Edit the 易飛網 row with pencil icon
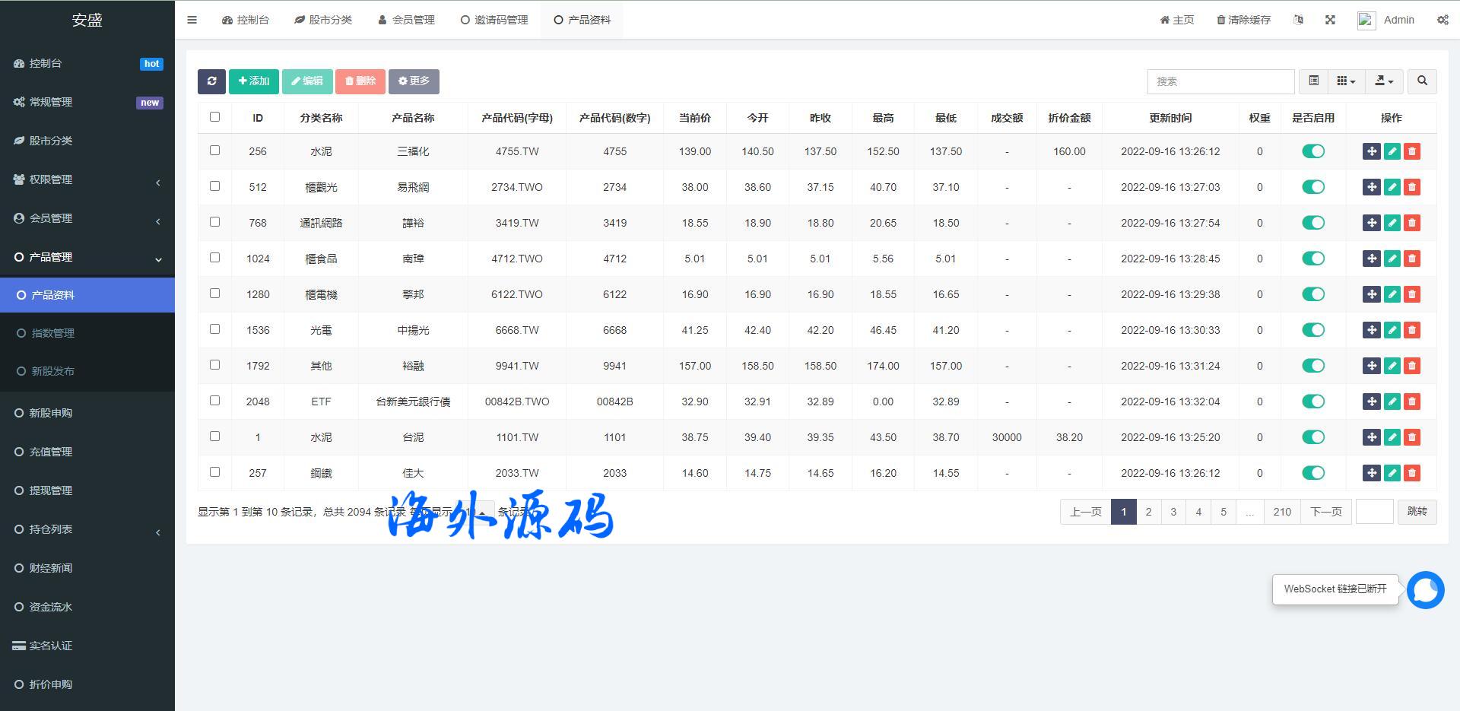This screenshot has width=1460, height=711. pos(1392,187)
